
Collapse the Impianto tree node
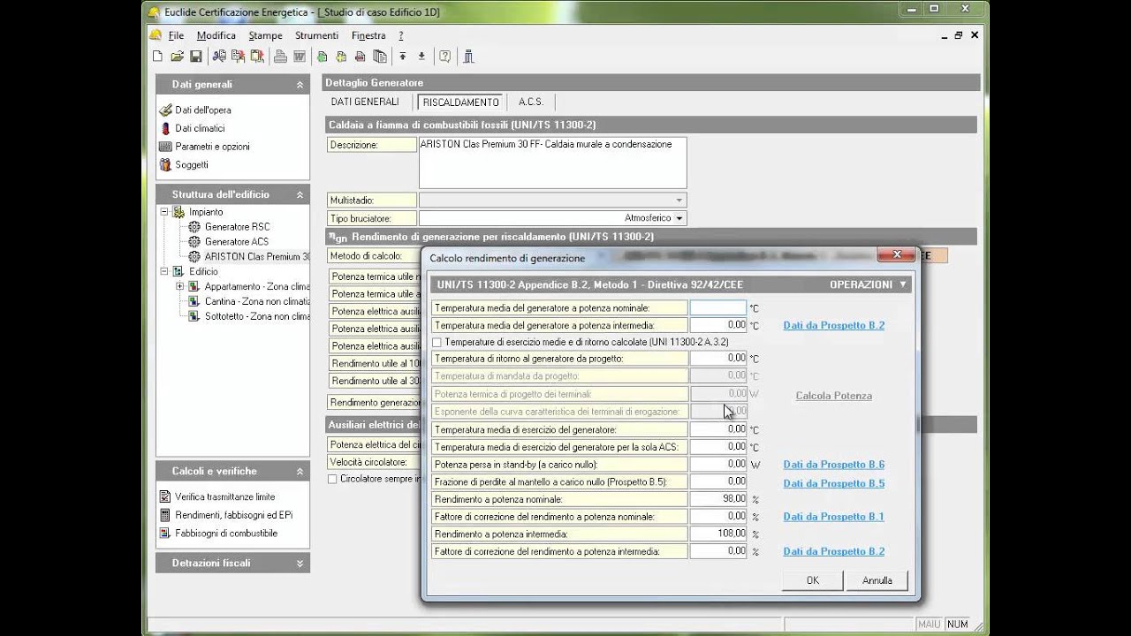point(164,212)
